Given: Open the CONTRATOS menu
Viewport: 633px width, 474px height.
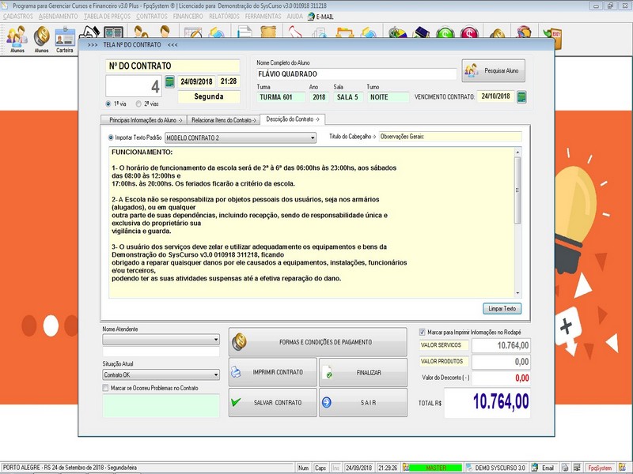Looking at the screenshot, I should tap(152, 17).
